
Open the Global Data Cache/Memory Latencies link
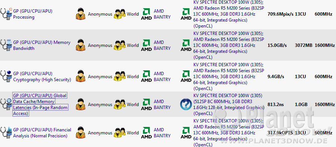[40, 105]
